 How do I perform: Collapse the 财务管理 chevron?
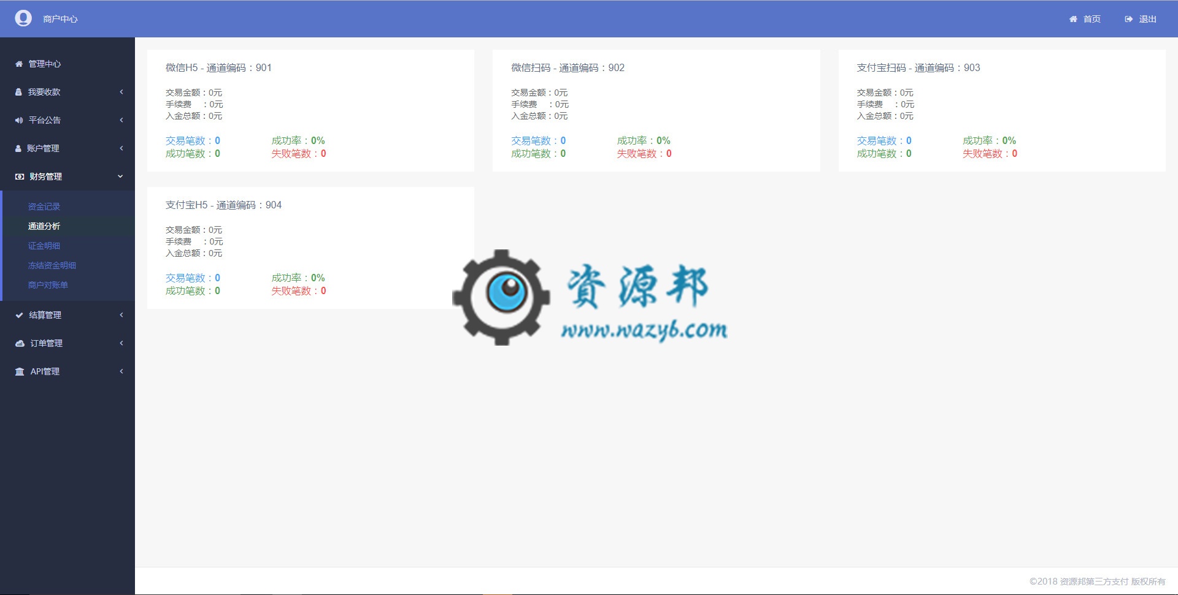tap(120, 176)
